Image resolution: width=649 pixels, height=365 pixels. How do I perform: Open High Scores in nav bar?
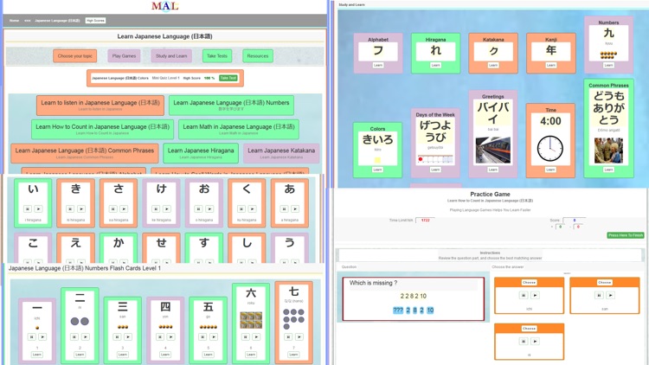[x=95, y=20]
